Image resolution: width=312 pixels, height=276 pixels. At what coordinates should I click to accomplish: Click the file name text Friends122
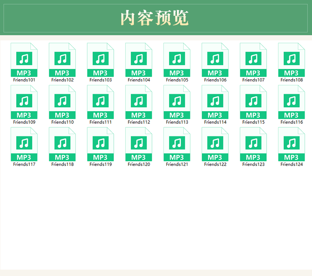pos(215,164)
